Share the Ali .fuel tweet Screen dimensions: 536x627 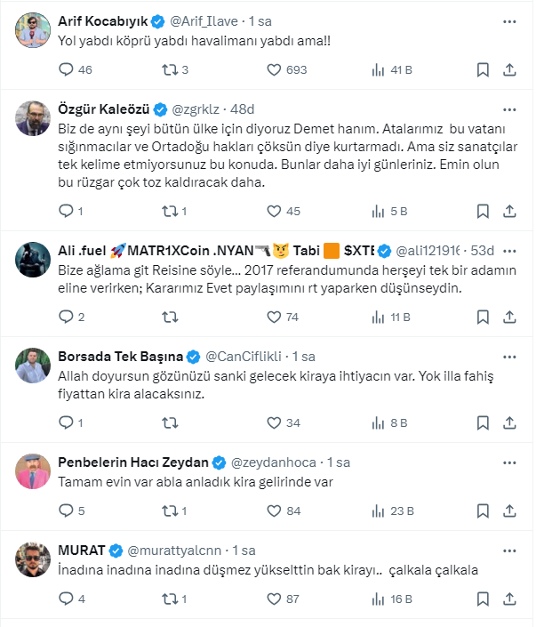tap(509, 317)
